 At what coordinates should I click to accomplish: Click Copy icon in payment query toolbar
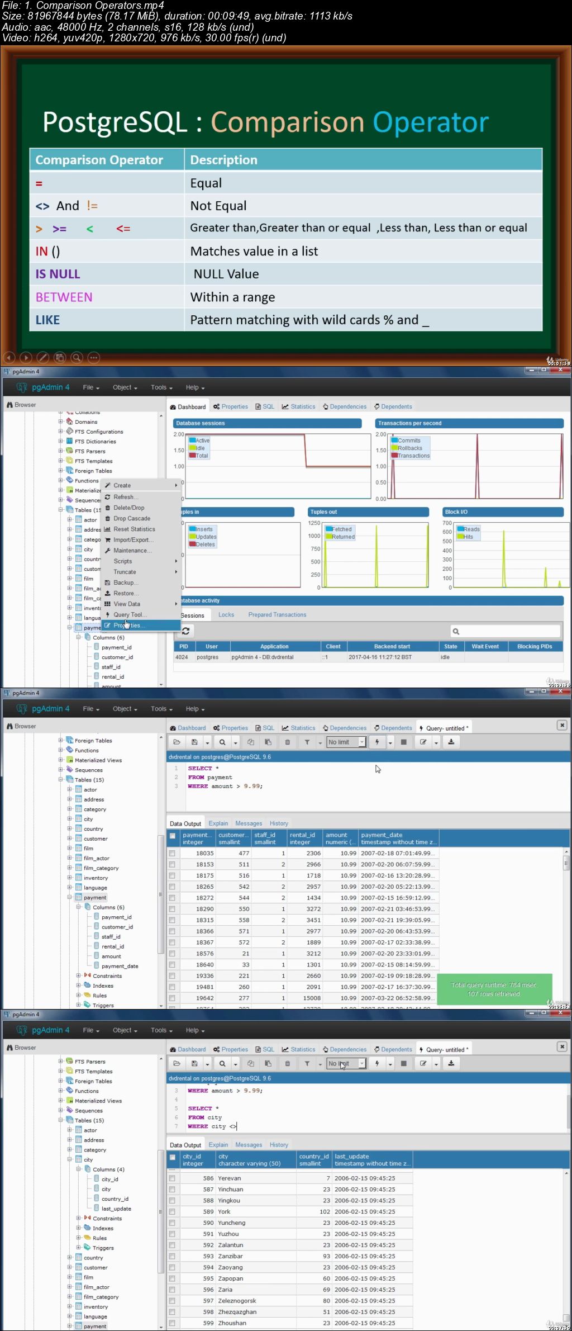251,742
